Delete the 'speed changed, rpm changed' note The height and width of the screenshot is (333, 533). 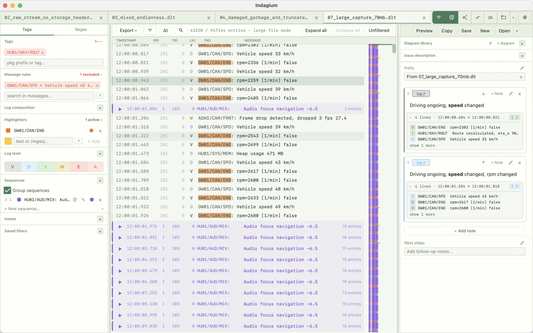[520, 163]
